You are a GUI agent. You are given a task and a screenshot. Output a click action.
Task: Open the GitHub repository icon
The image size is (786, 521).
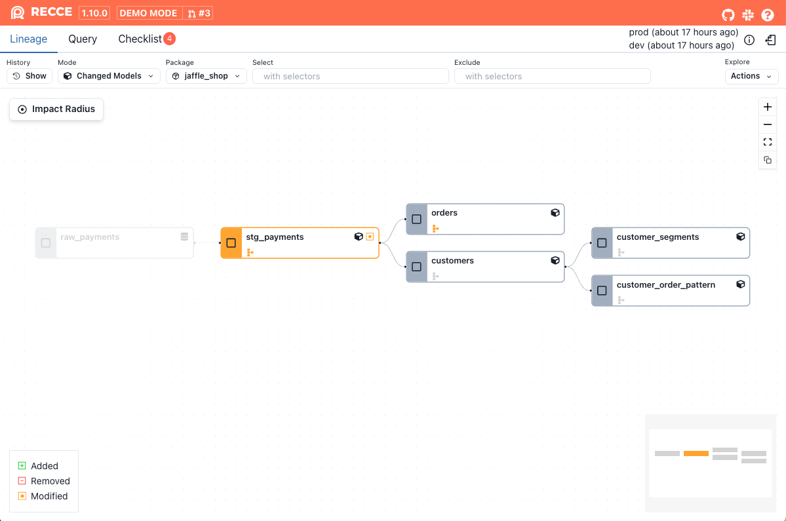tap(728, 14)
